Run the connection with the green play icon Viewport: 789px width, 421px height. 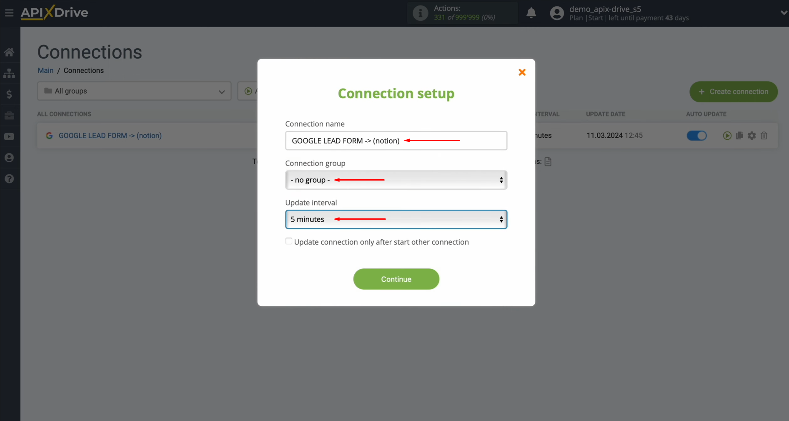(727, 136)
